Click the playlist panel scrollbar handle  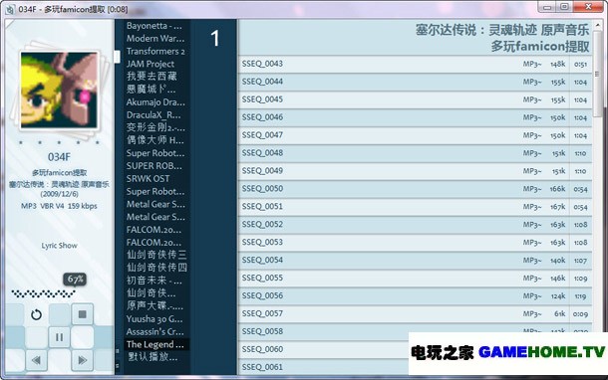[117, 56]
